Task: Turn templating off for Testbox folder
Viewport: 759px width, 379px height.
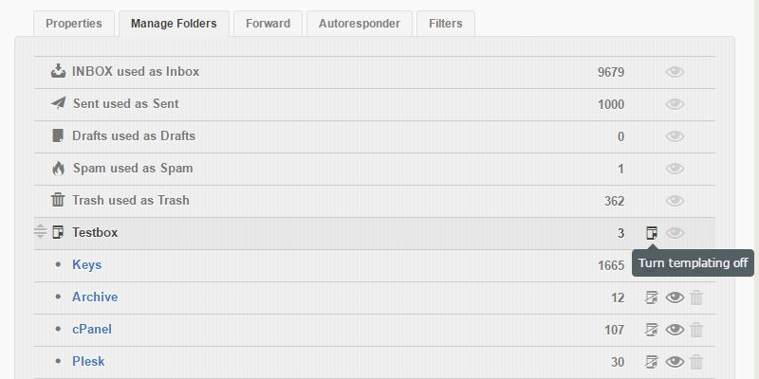Action: [652, 232]
